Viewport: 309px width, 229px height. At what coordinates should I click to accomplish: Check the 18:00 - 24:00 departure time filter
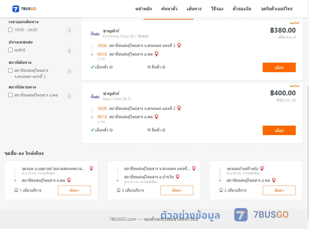click(11, 30)
